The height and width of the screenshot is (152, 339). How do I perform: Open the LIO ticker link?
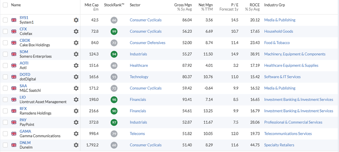[22, 97]
